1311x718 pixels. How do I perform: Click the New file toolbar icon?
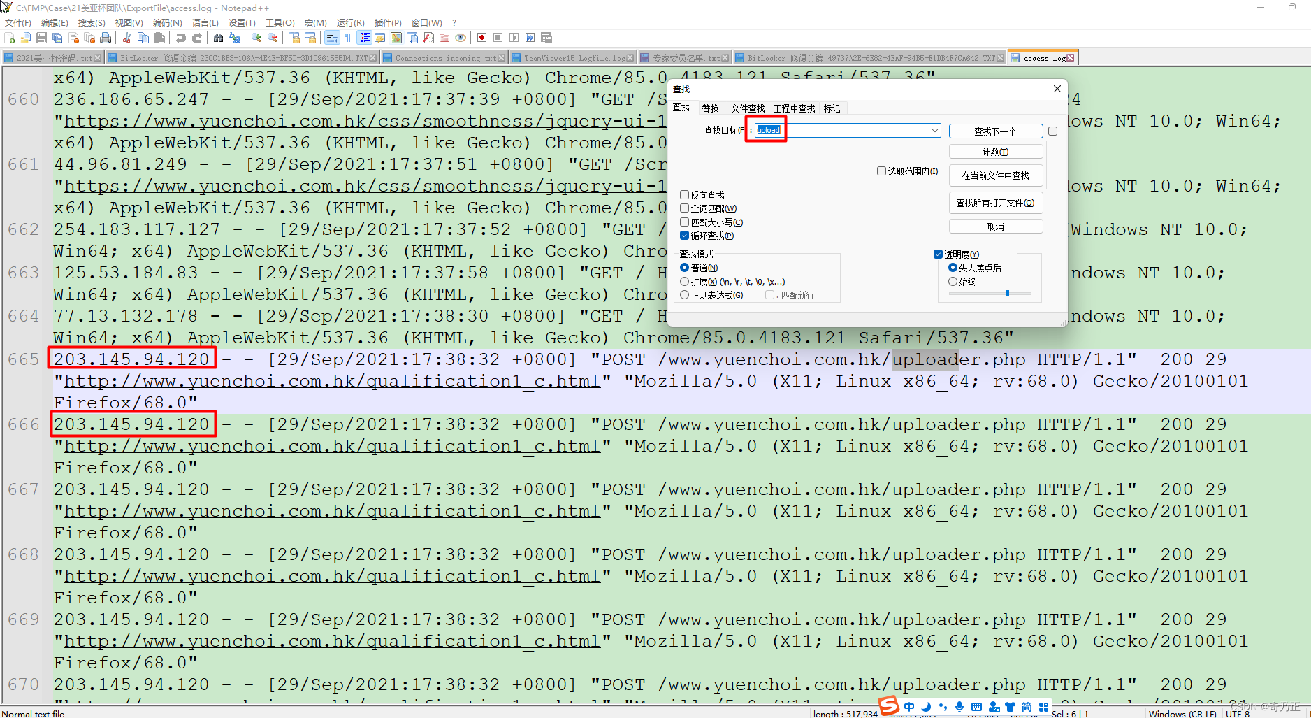click(9, 38)
